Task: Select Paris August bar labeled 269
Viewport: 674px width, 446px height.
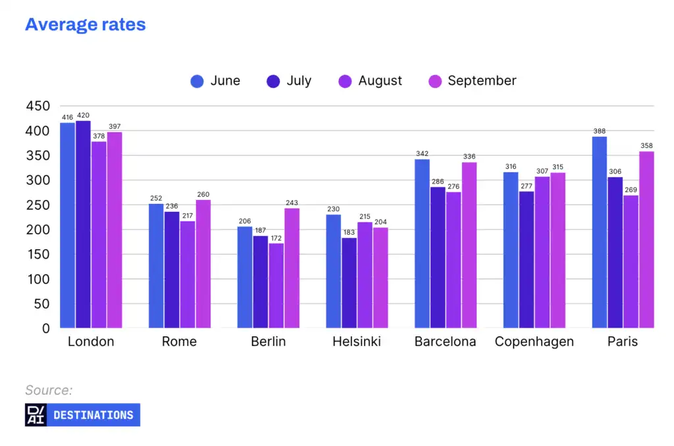Action: tap(631, 262)
